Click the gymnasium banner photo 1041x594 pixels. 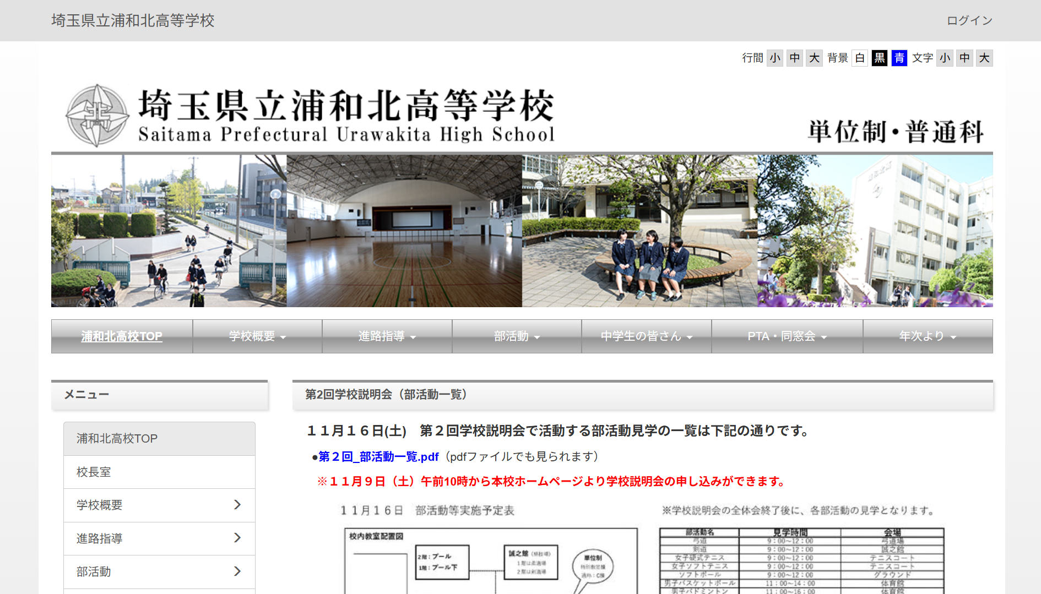(404, 231)
